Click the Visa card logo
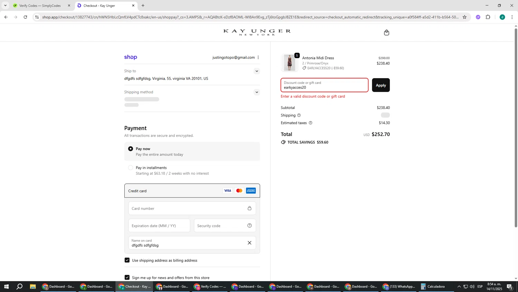 [228, 191]
